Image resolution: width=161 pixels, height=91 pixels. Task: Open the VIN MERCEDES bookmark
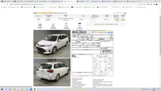(102, 7)
